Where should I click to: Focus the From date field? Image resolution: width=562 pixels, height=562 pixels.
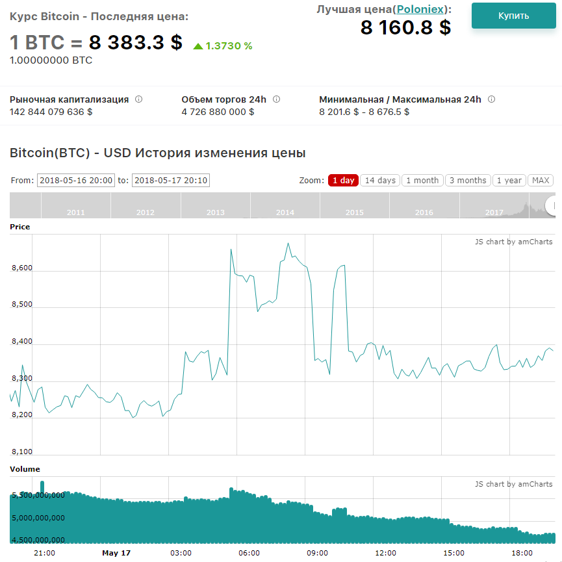pyautogui.click(x=76, y=180)
